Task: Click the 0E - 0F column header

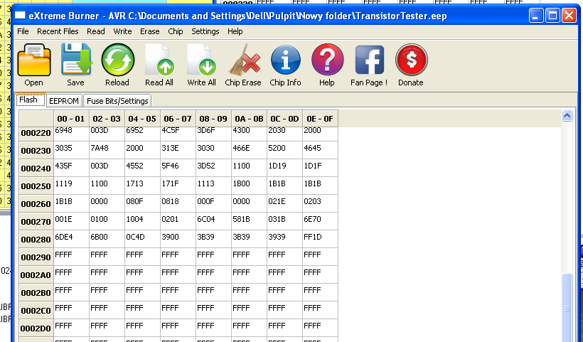Action: pos(319,118)
